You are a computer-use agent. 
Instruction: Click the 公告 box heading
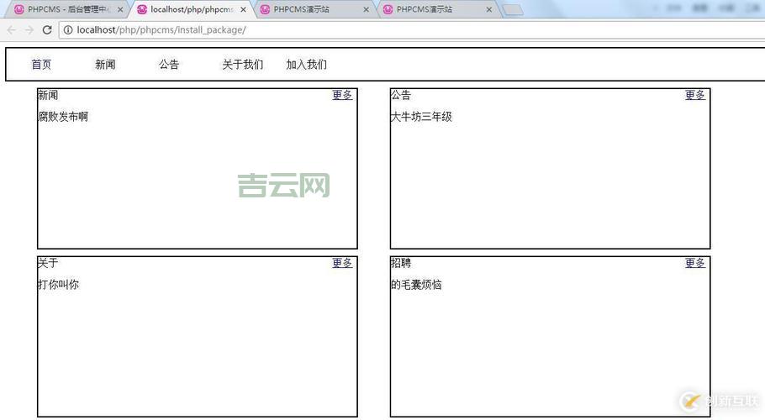tap(400, 95)
